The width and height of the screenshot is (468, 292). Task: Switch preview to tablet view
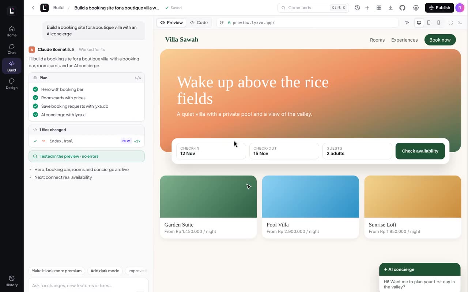[429, 23]
